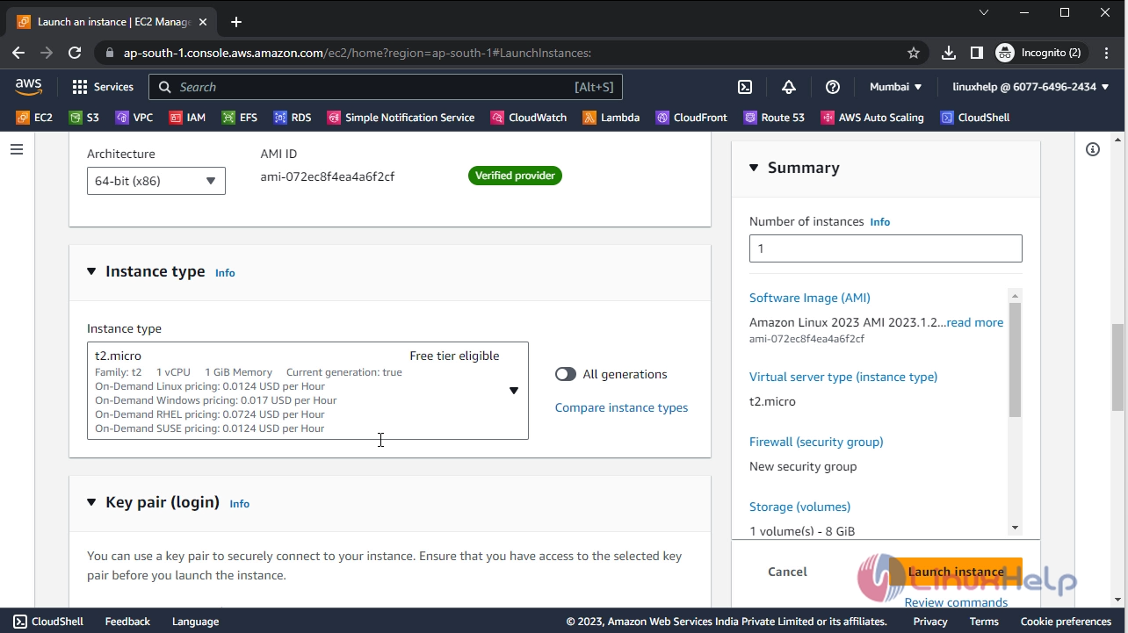This screenshot has width=1128, height=633.
Task: Open the Architecture 64-bit (x86) dropdown
Action: pos(156,181)
